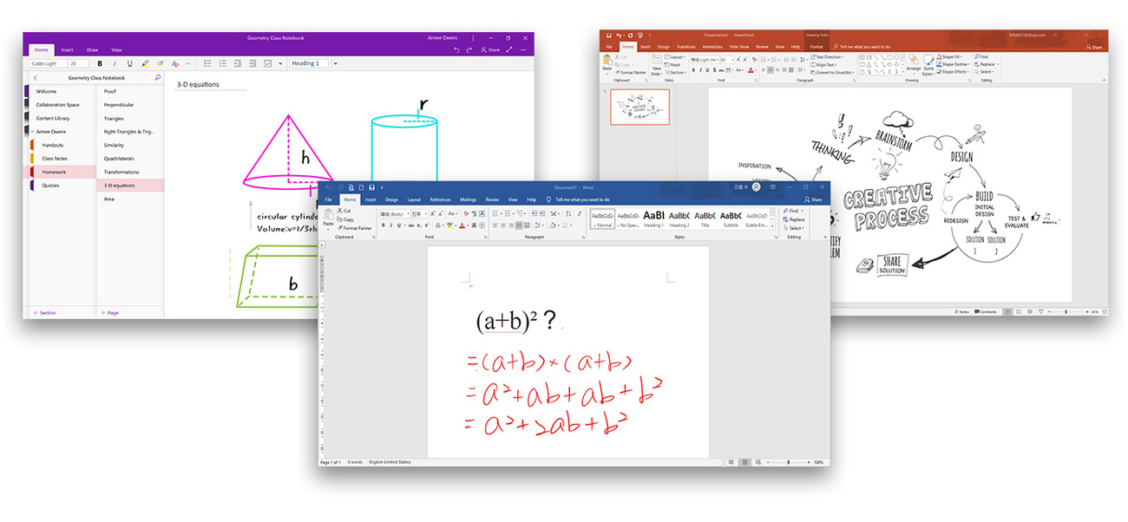Click the OneNote bulleted list icon
Viewport: 1128px width, 522px height.
(207, 63)
